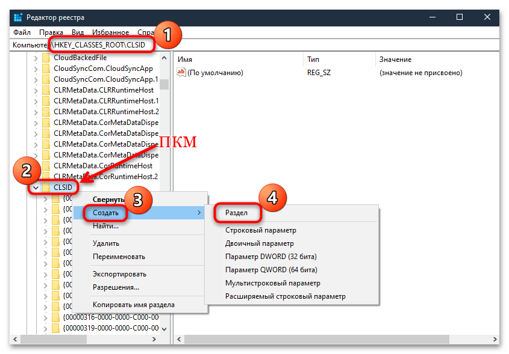Viewport: 509px width, 354px height.
Task: Click the REG_SZ type cell
Action: pyautogui.click(x=319, y=73)
